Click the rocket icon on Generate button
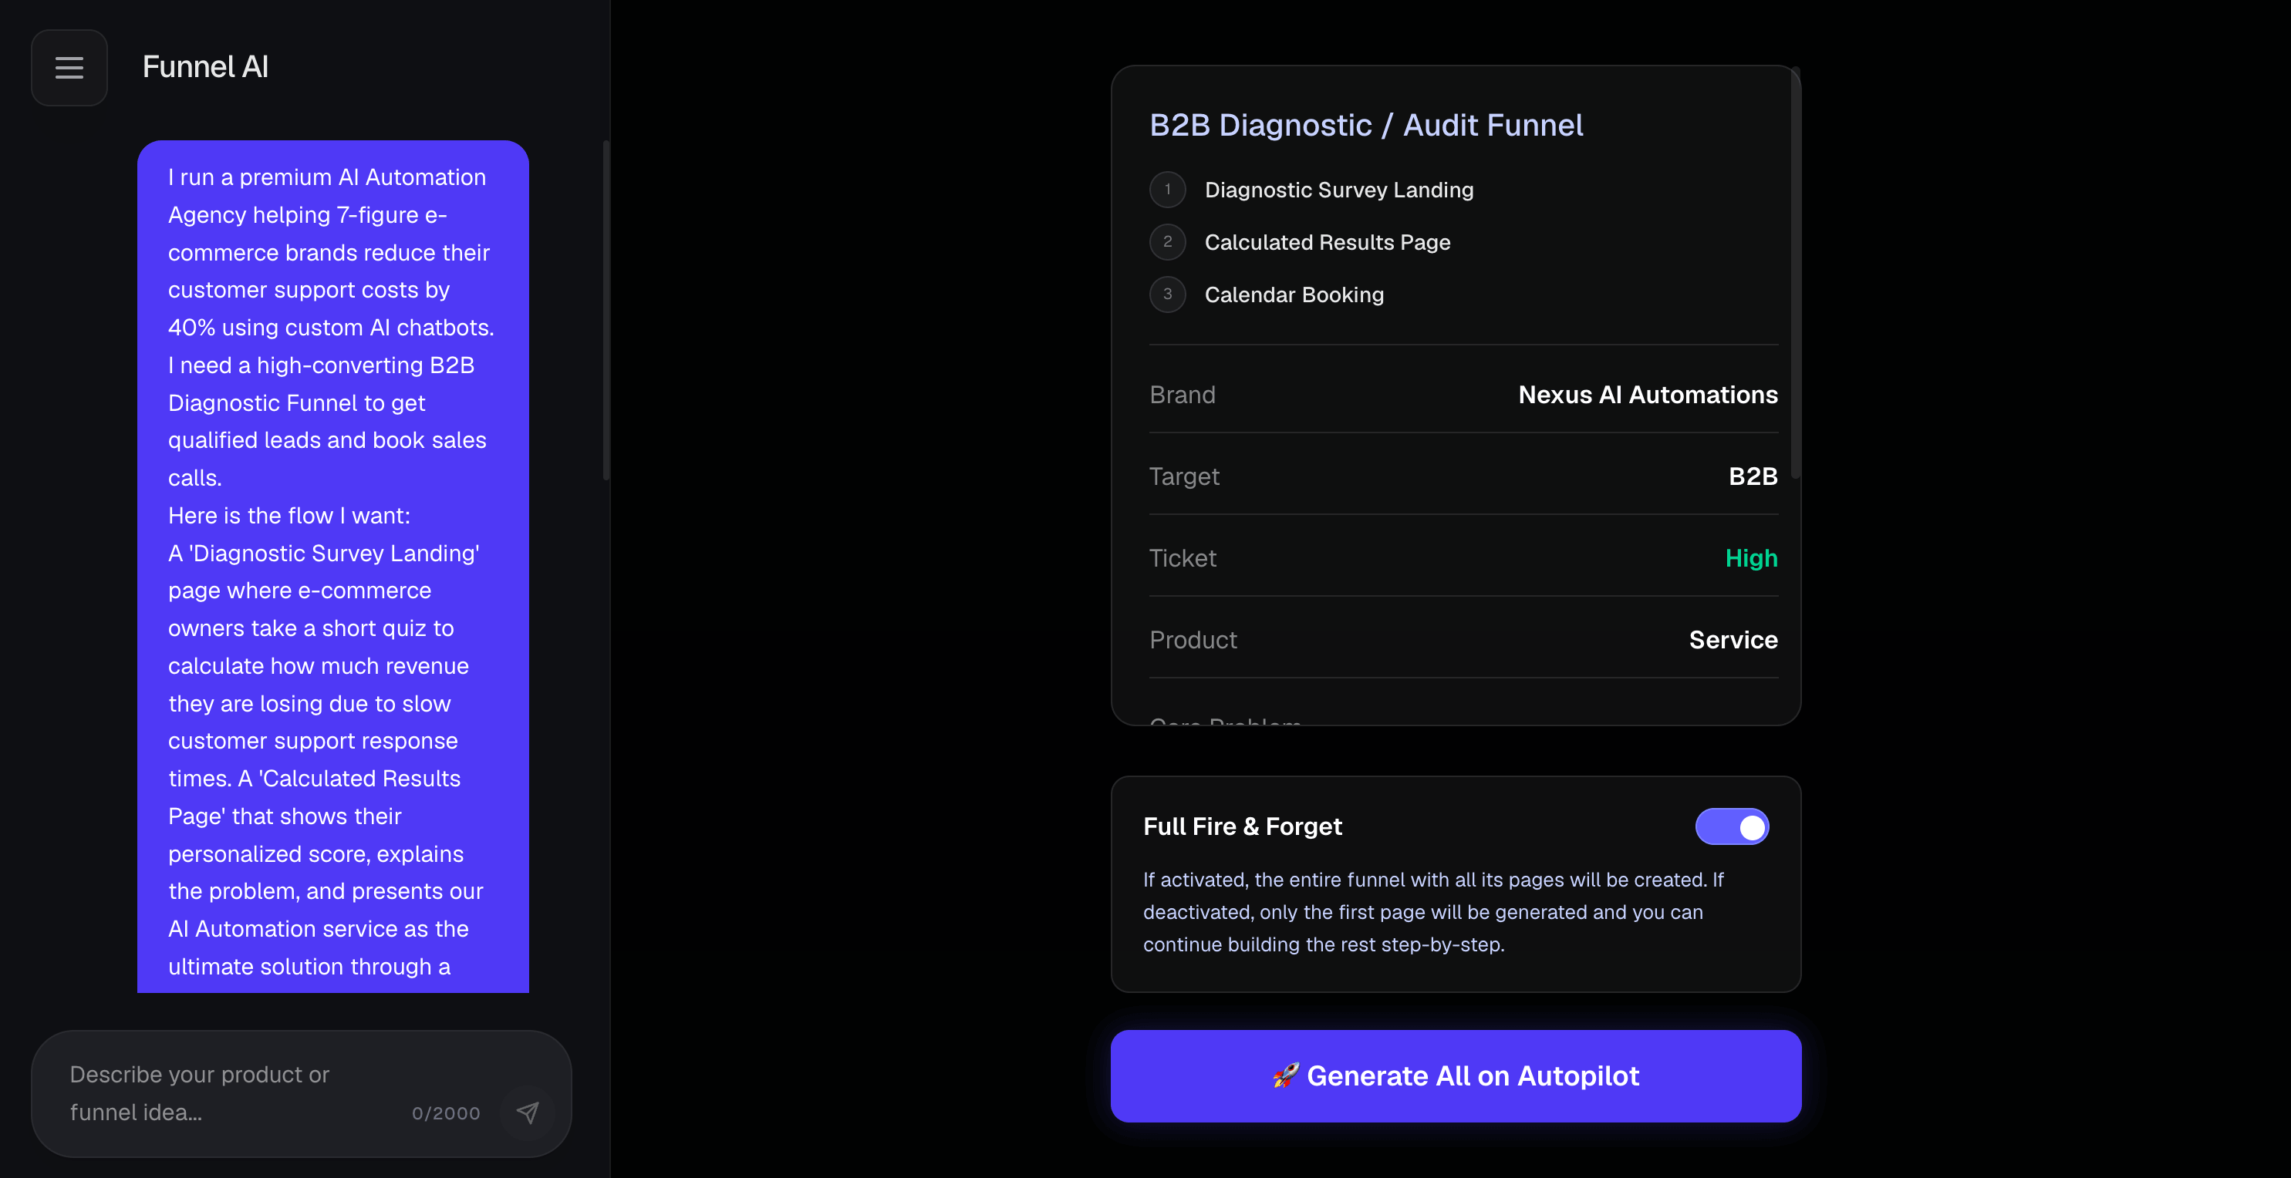The image size is (2291, 1178). 1285,1075
